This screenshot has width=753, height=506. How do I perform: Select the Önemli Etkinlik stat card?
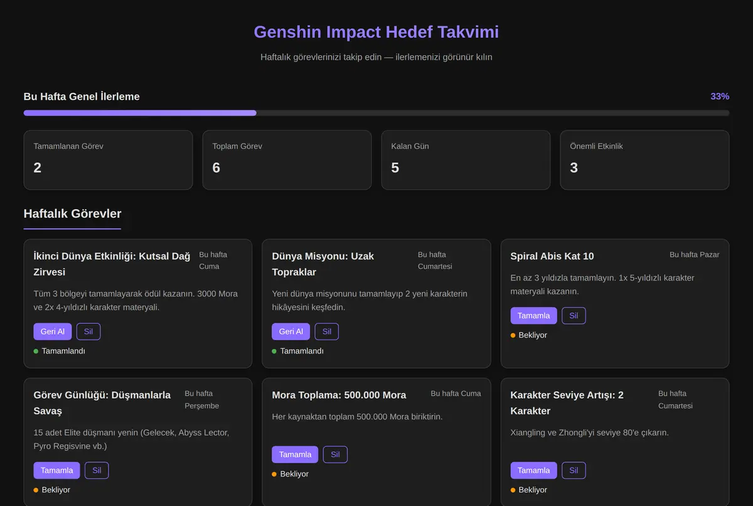644,160
